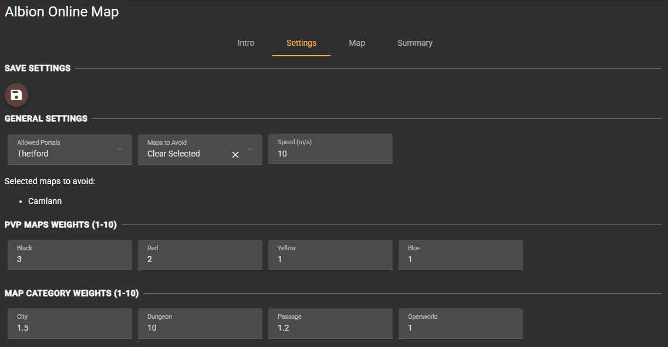Edit the Openworld category weight field
The width and height of the screenshot is (668, 347).
coord(460,328)
